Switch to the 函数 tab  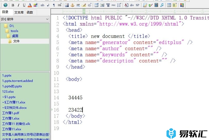coord(30,13)
